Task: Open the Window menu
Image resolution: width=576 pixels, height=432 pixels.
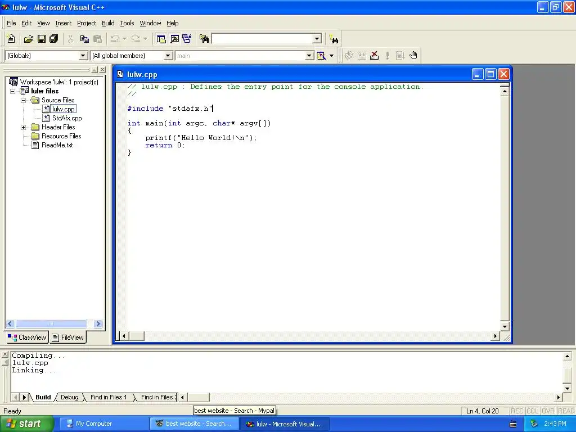Action: pyautogui.click(x=150, y=23)
